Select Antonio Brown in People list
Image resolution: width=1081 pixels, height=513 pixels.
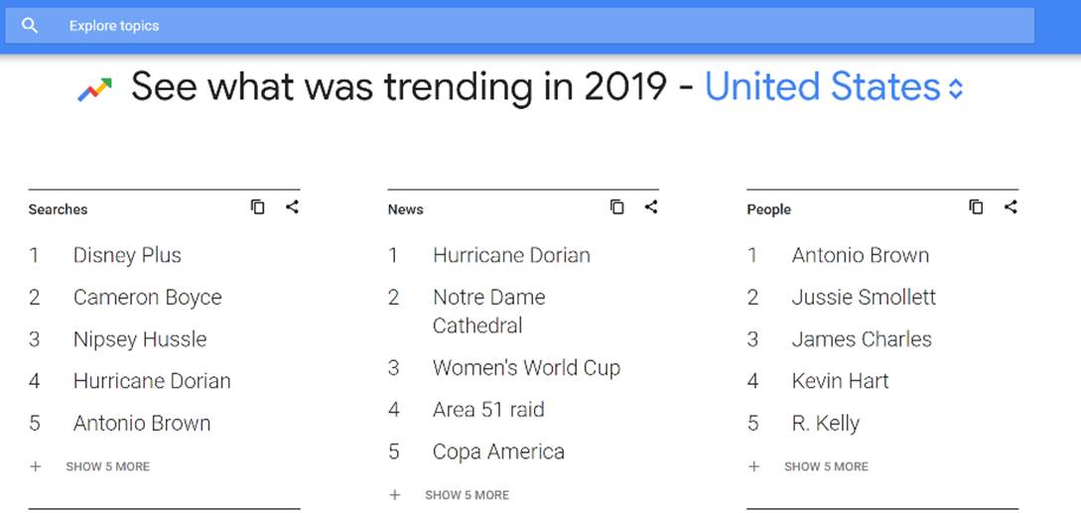(x=860, y=255)
